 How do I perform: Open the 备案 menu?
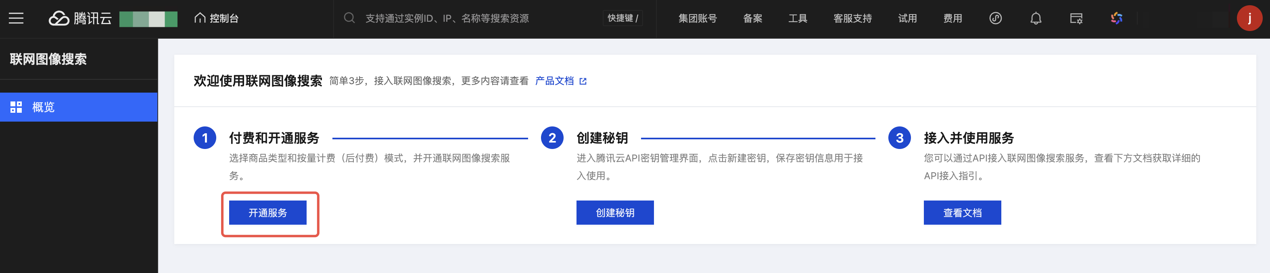coord(752,19)
